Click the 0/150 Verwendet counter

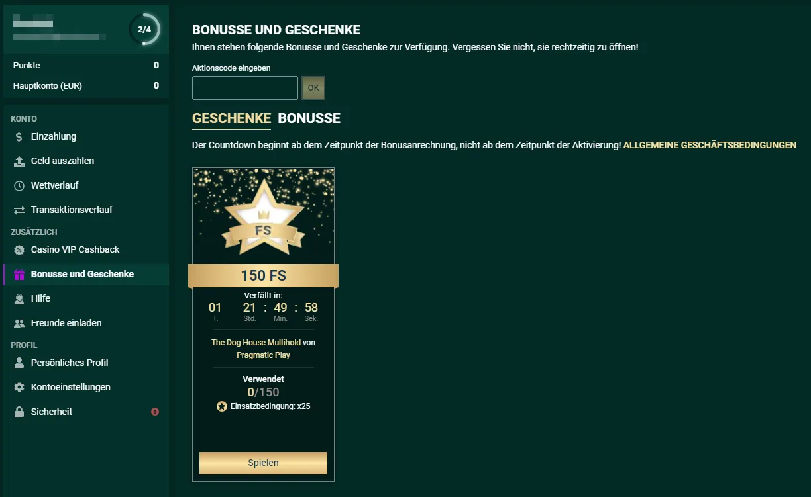(x=263, y=392)
